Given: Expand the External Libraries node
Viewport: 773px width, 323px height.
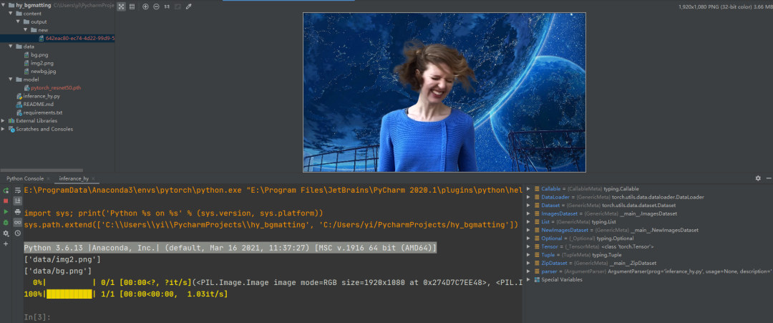Looking at the screenshot, I should pyautogui.click(x=4, y=121).
